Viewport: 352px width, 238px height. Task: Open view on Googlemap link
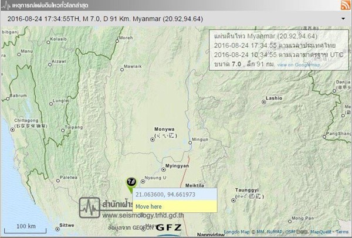(299, 65)
